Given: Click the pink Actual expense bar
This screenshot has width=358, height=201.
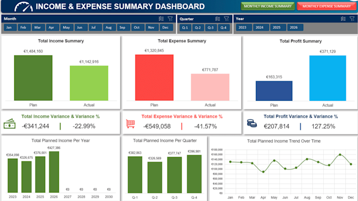Looking at the screenshot, I should [210, 87].
